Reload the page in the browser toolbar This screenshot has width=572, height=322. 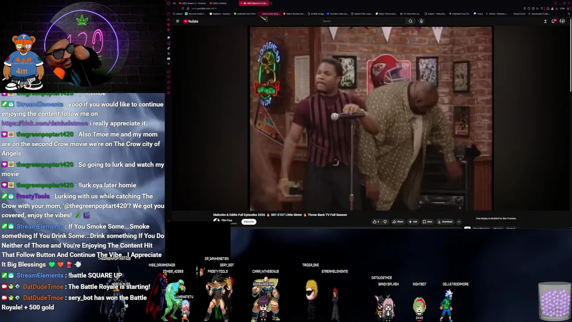tap(183, 8)
